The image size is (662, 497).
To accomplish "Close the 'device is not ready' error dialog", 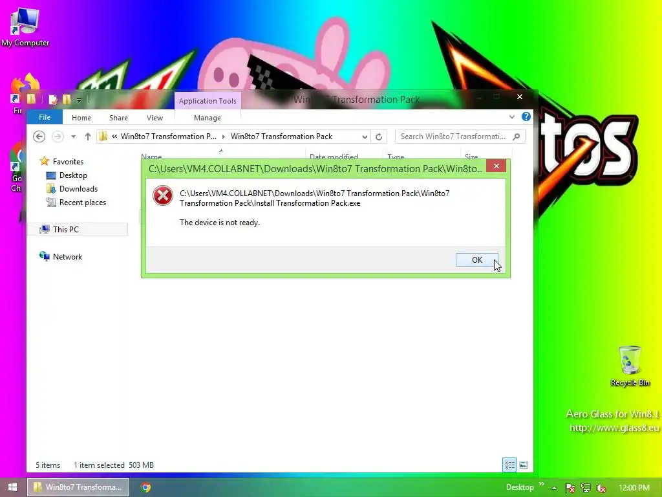I will (496, 166).
